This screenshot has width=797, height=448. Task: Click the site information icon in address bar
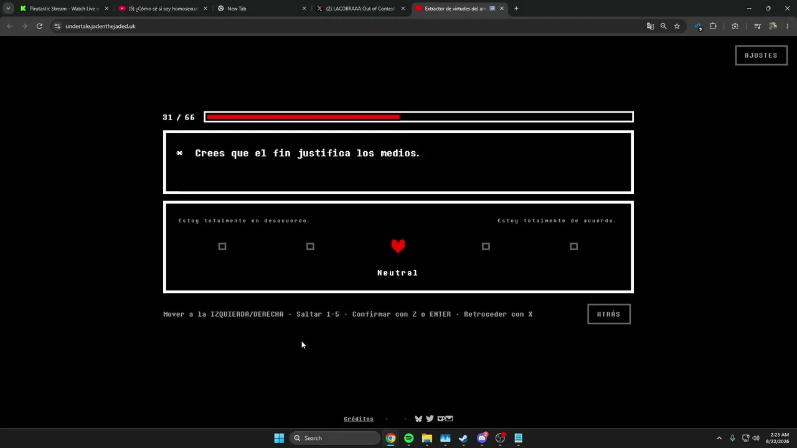pos(57,26)
